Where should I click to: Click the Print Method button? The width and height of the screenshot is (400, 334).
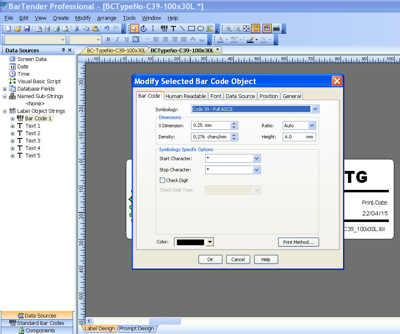click(x=298, y=242)
